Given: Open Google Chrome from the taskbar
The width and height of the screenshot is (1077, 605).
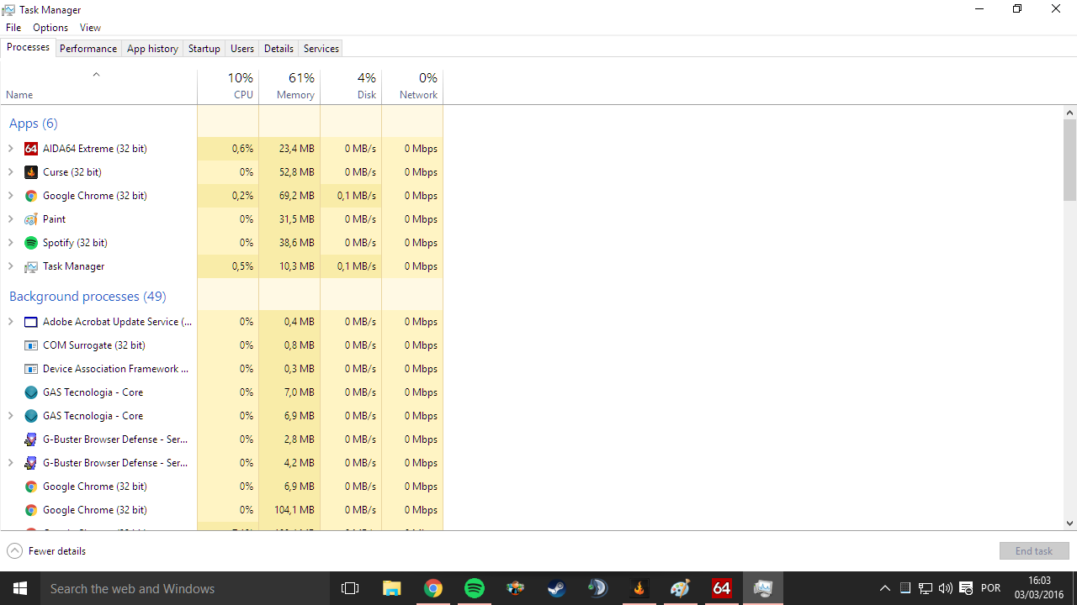Looking at the screenshot, I should [x=433, y=588].
